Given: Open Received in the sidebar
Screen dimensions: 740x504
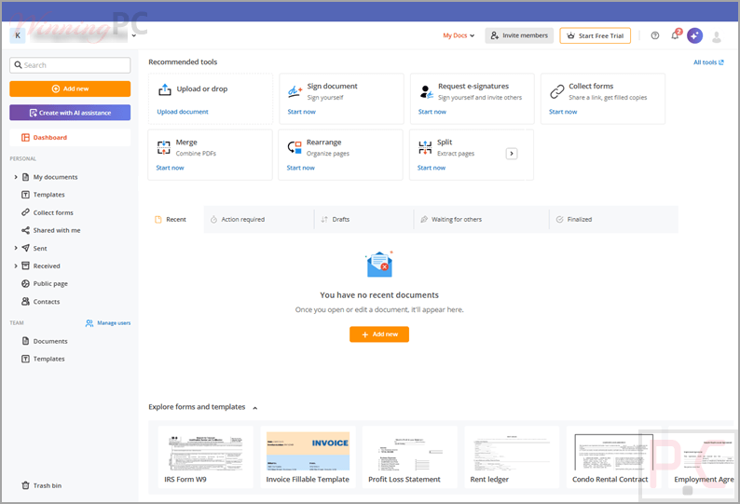Looking at the screenshot, I should click(x=47, y=266).
